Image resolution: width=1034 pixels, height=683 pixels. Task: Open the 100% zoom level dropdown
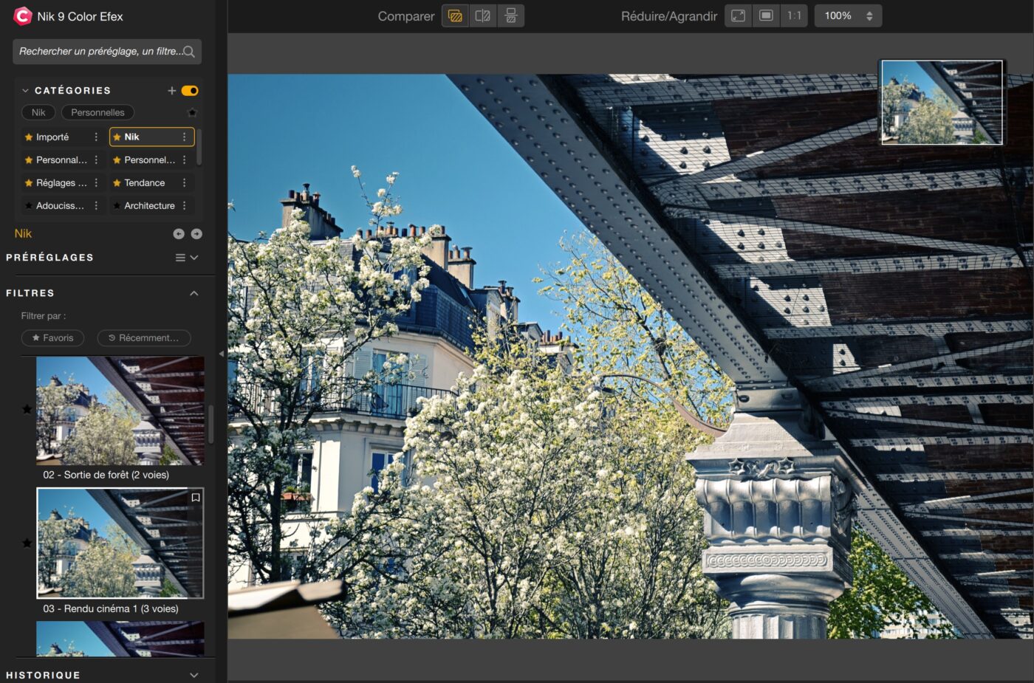point(848,16)
